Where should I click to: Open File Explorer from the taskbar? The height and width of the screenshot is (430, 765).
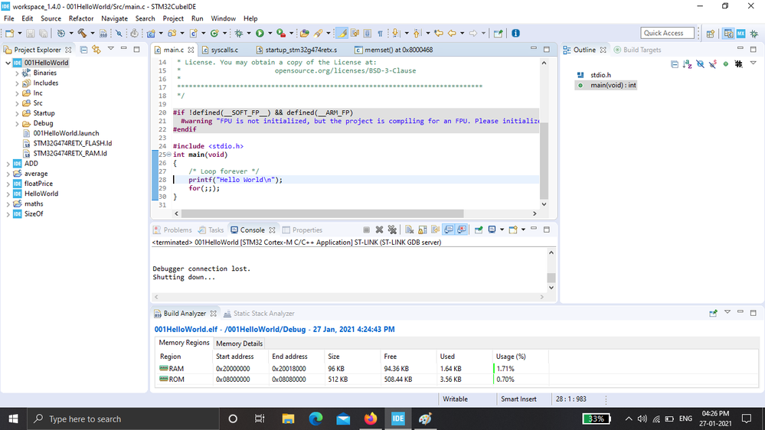289,419
